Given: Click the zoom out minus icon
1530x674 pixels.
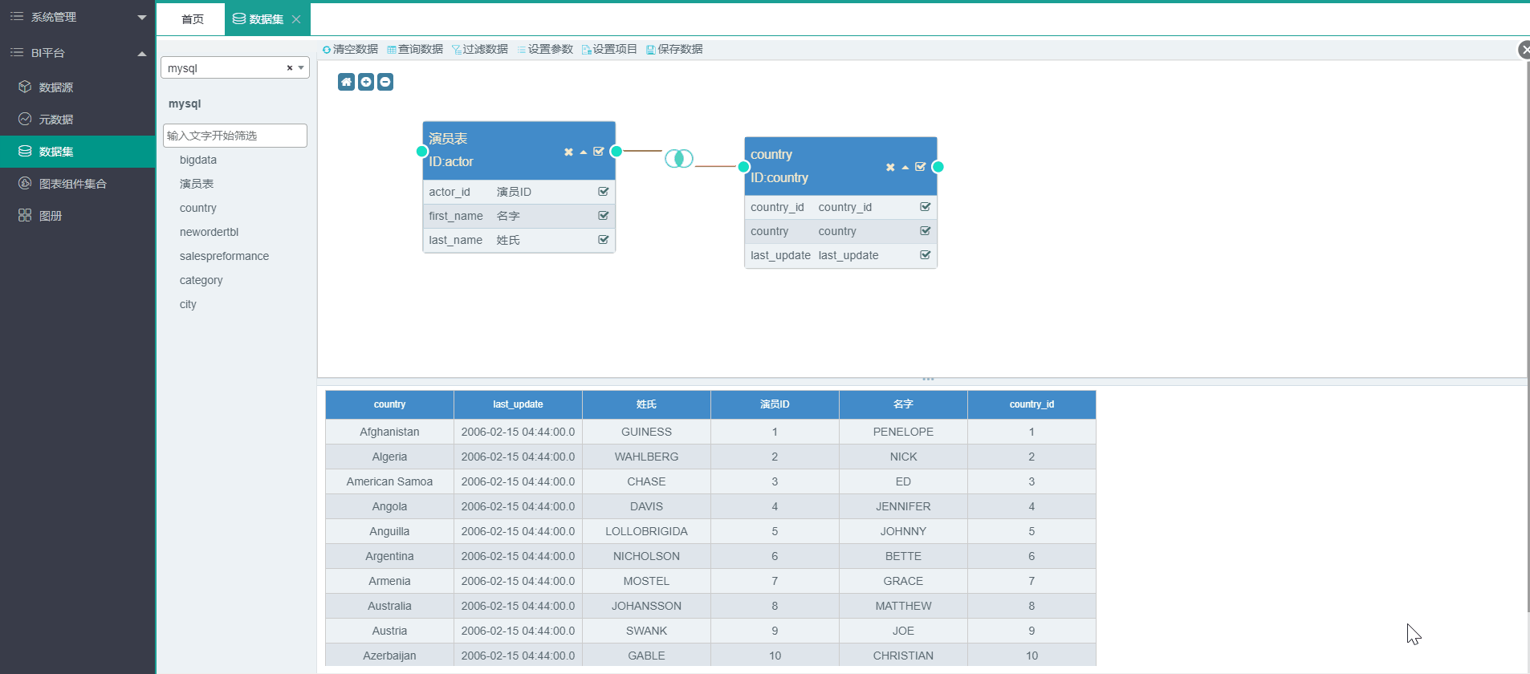Looking at the screenshot, I should [385, 82].
